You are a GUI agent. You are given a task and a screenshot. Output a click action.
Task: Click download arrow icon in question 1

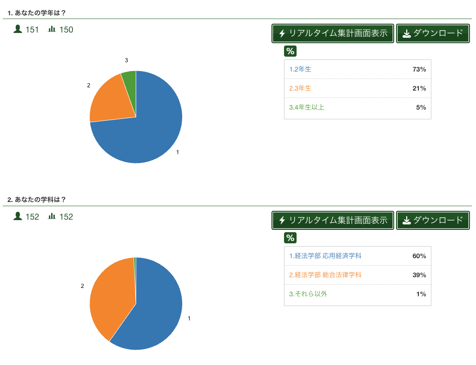tap(406, 33)
